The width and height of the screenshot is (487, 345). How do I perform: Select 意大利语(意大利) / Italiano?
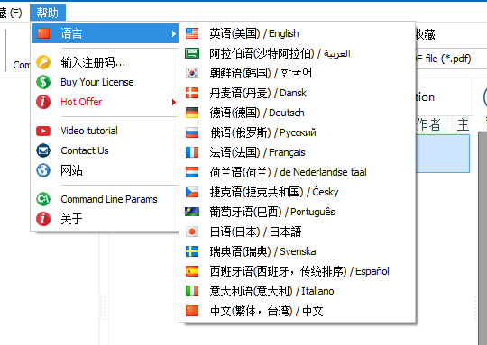[x=298, y=291]
